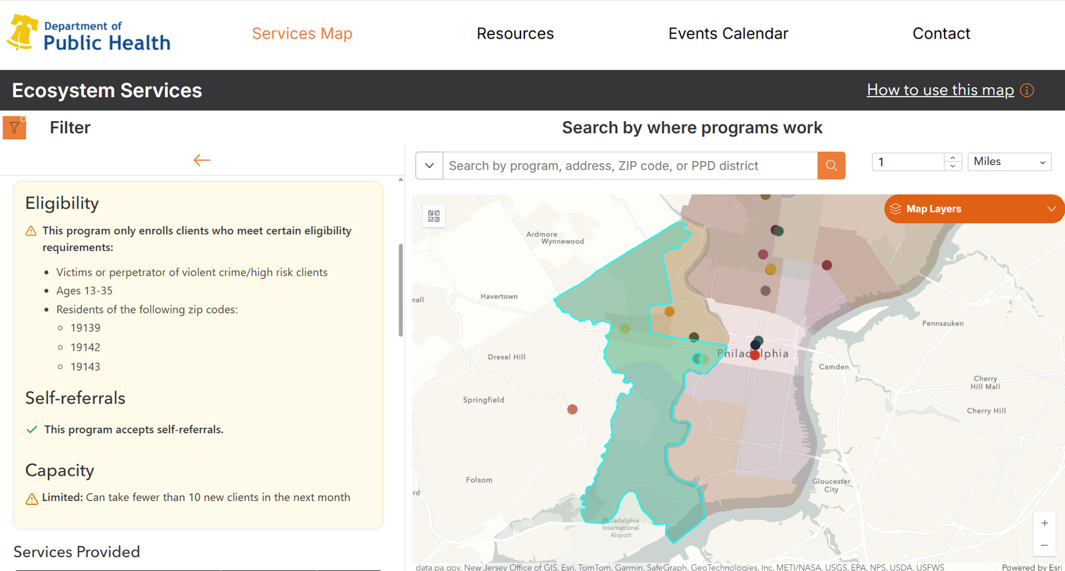Open the How to use this map link
The image size is (1065, 571).
(940, 91)
